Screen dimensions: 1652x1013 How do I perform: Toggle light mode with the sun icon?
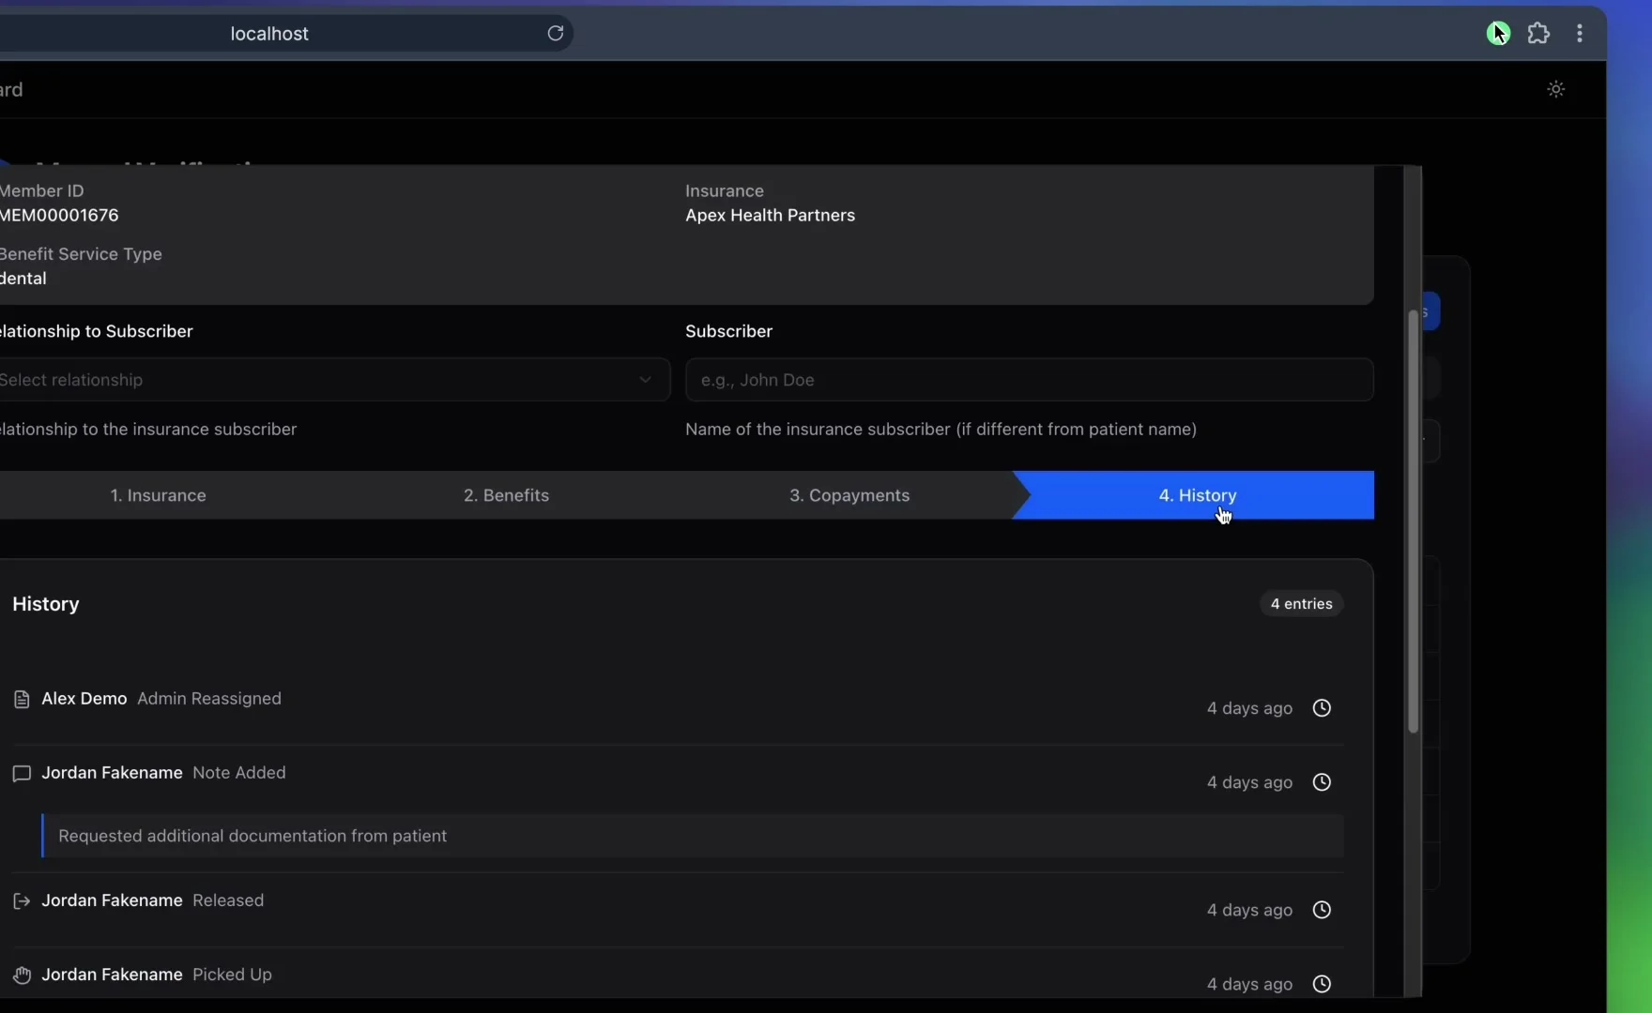tap(1556, 88)
